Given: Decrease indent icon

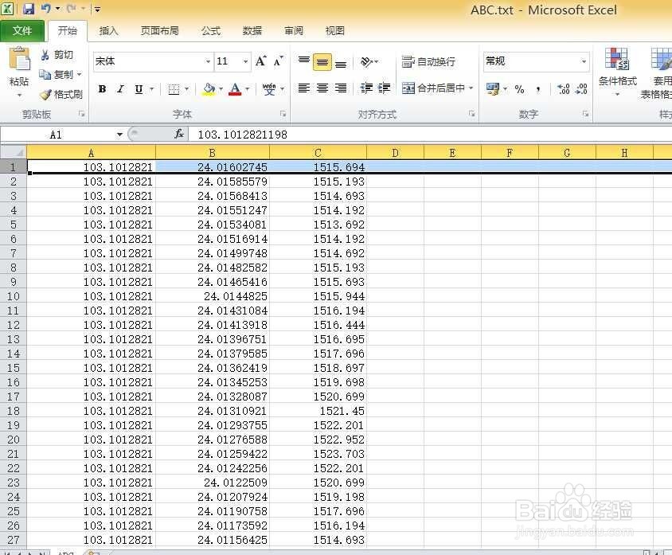Looking at the screenshot, I should pyautogui.click(x=366, y=88).
